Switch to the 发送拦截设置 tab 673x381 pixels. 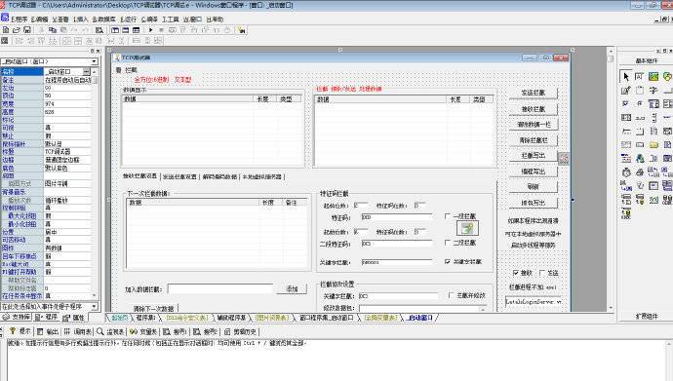tap(179, 176)
